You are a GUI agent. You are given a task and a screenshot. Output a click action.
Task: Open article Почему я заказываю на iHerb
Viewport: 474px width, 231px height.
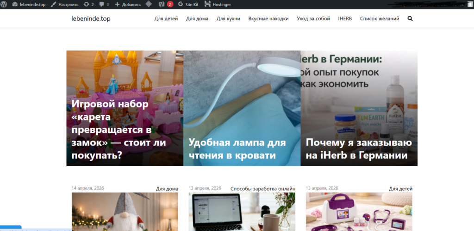pyautogui.click(x=359, y=149)
